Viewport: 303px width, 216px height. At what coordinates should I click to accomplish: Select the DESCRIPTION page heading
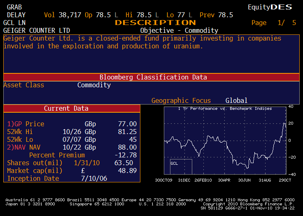(x=155, y=23)
